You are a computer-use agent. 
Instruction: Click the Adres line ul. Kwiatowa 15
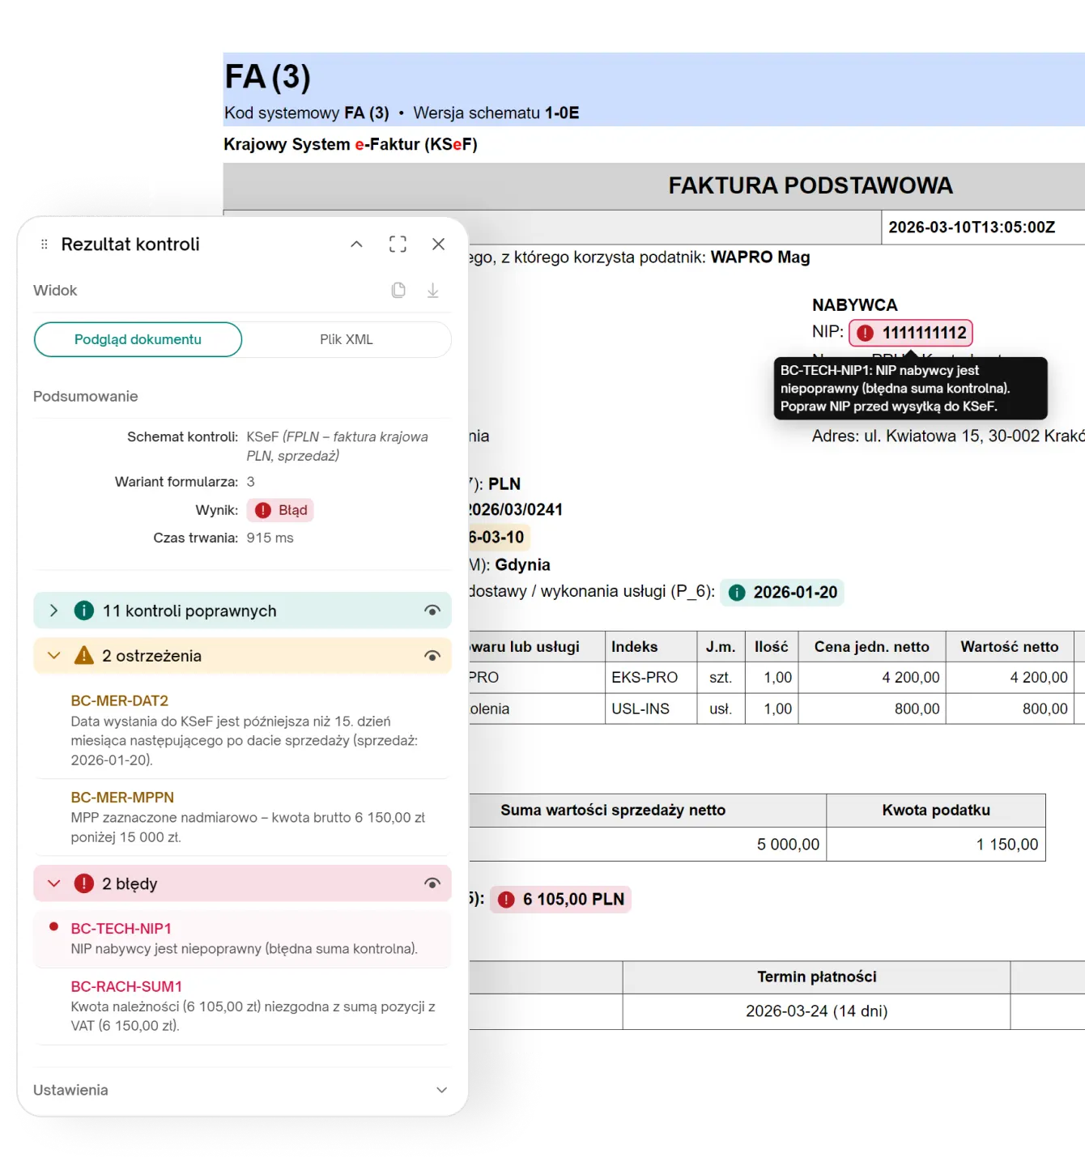coord(948,436)
